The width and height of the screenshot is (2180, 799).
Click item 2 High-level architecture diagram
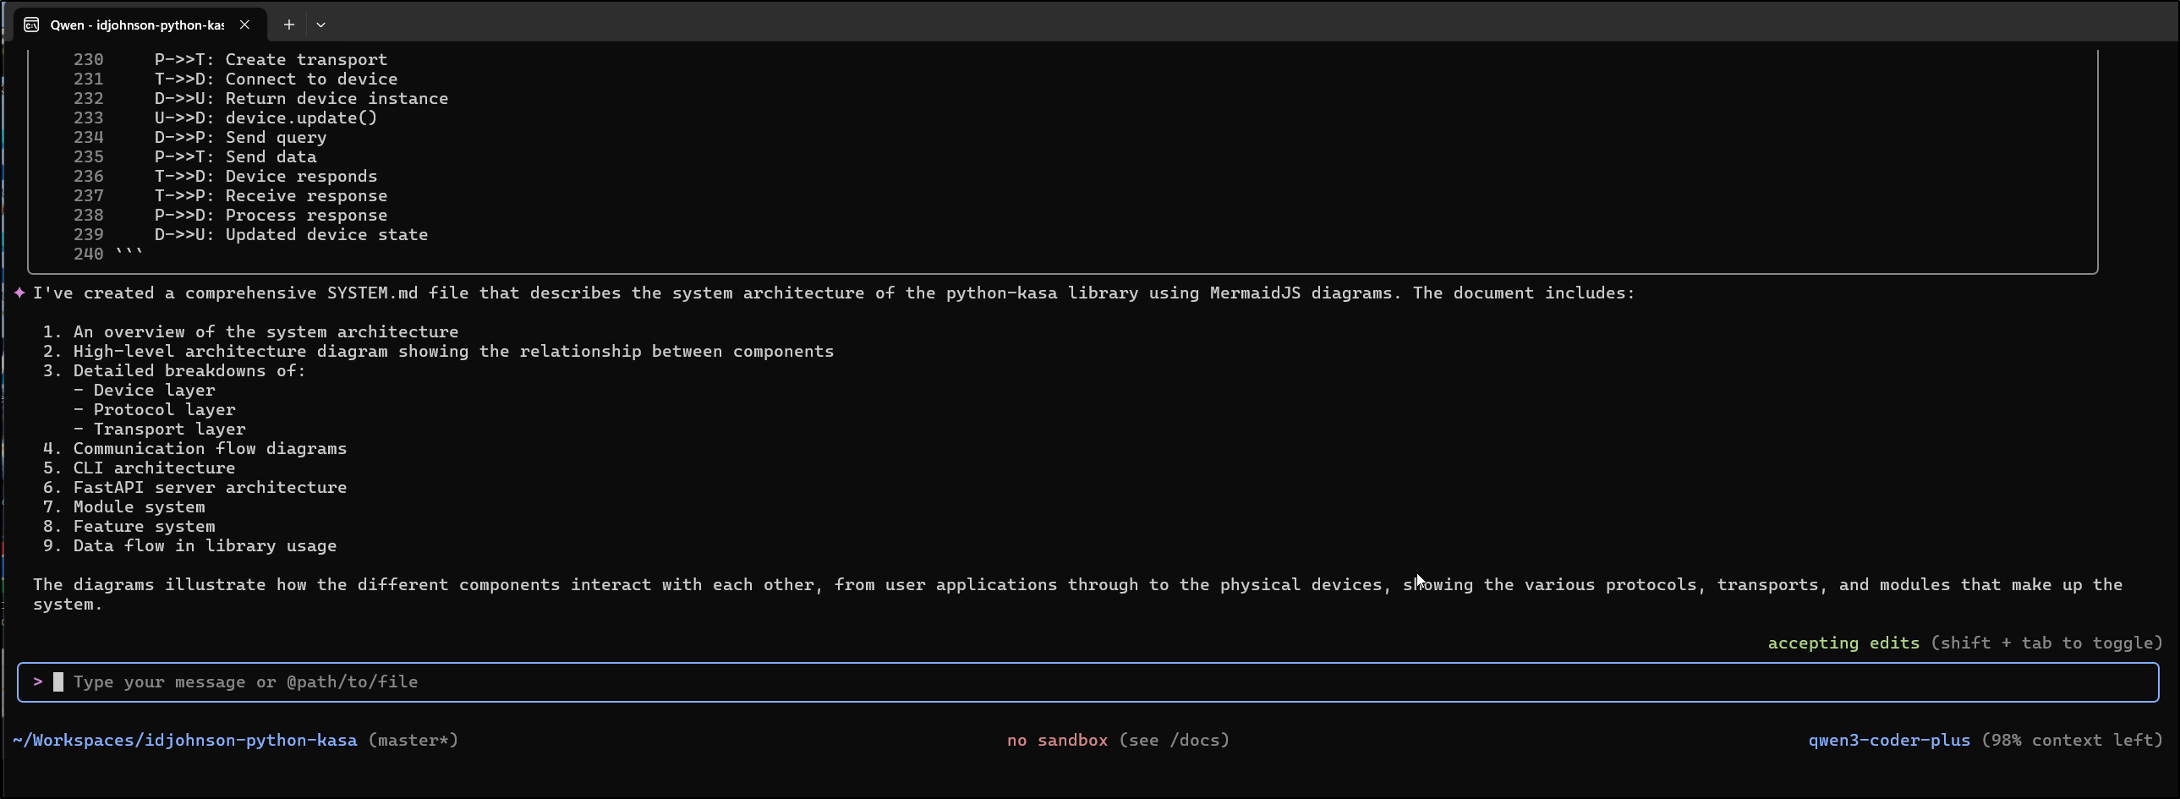pyautogui.click(x=438, y=351)
